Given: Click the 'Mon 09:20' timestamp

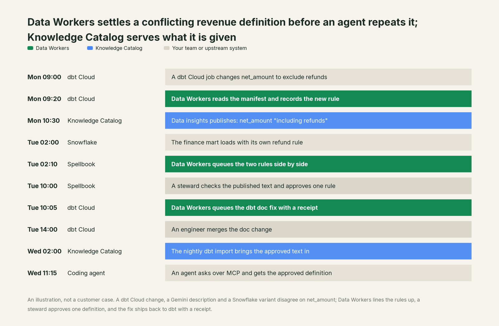Looking at the screenshot, I should point(44,99).
